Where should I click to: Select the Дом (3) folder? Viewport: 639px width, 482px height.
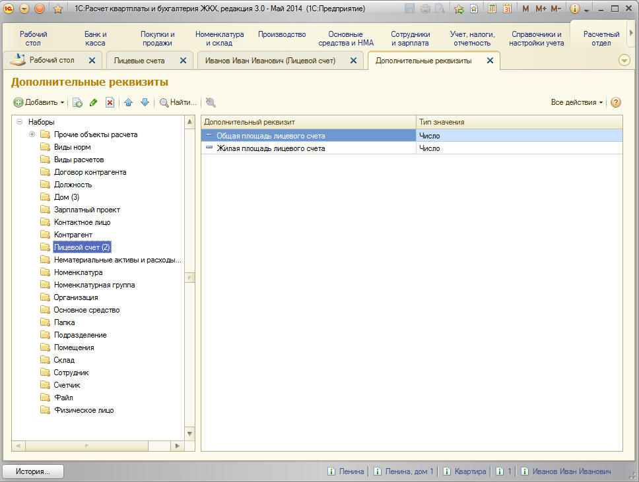tap(67, 197)
